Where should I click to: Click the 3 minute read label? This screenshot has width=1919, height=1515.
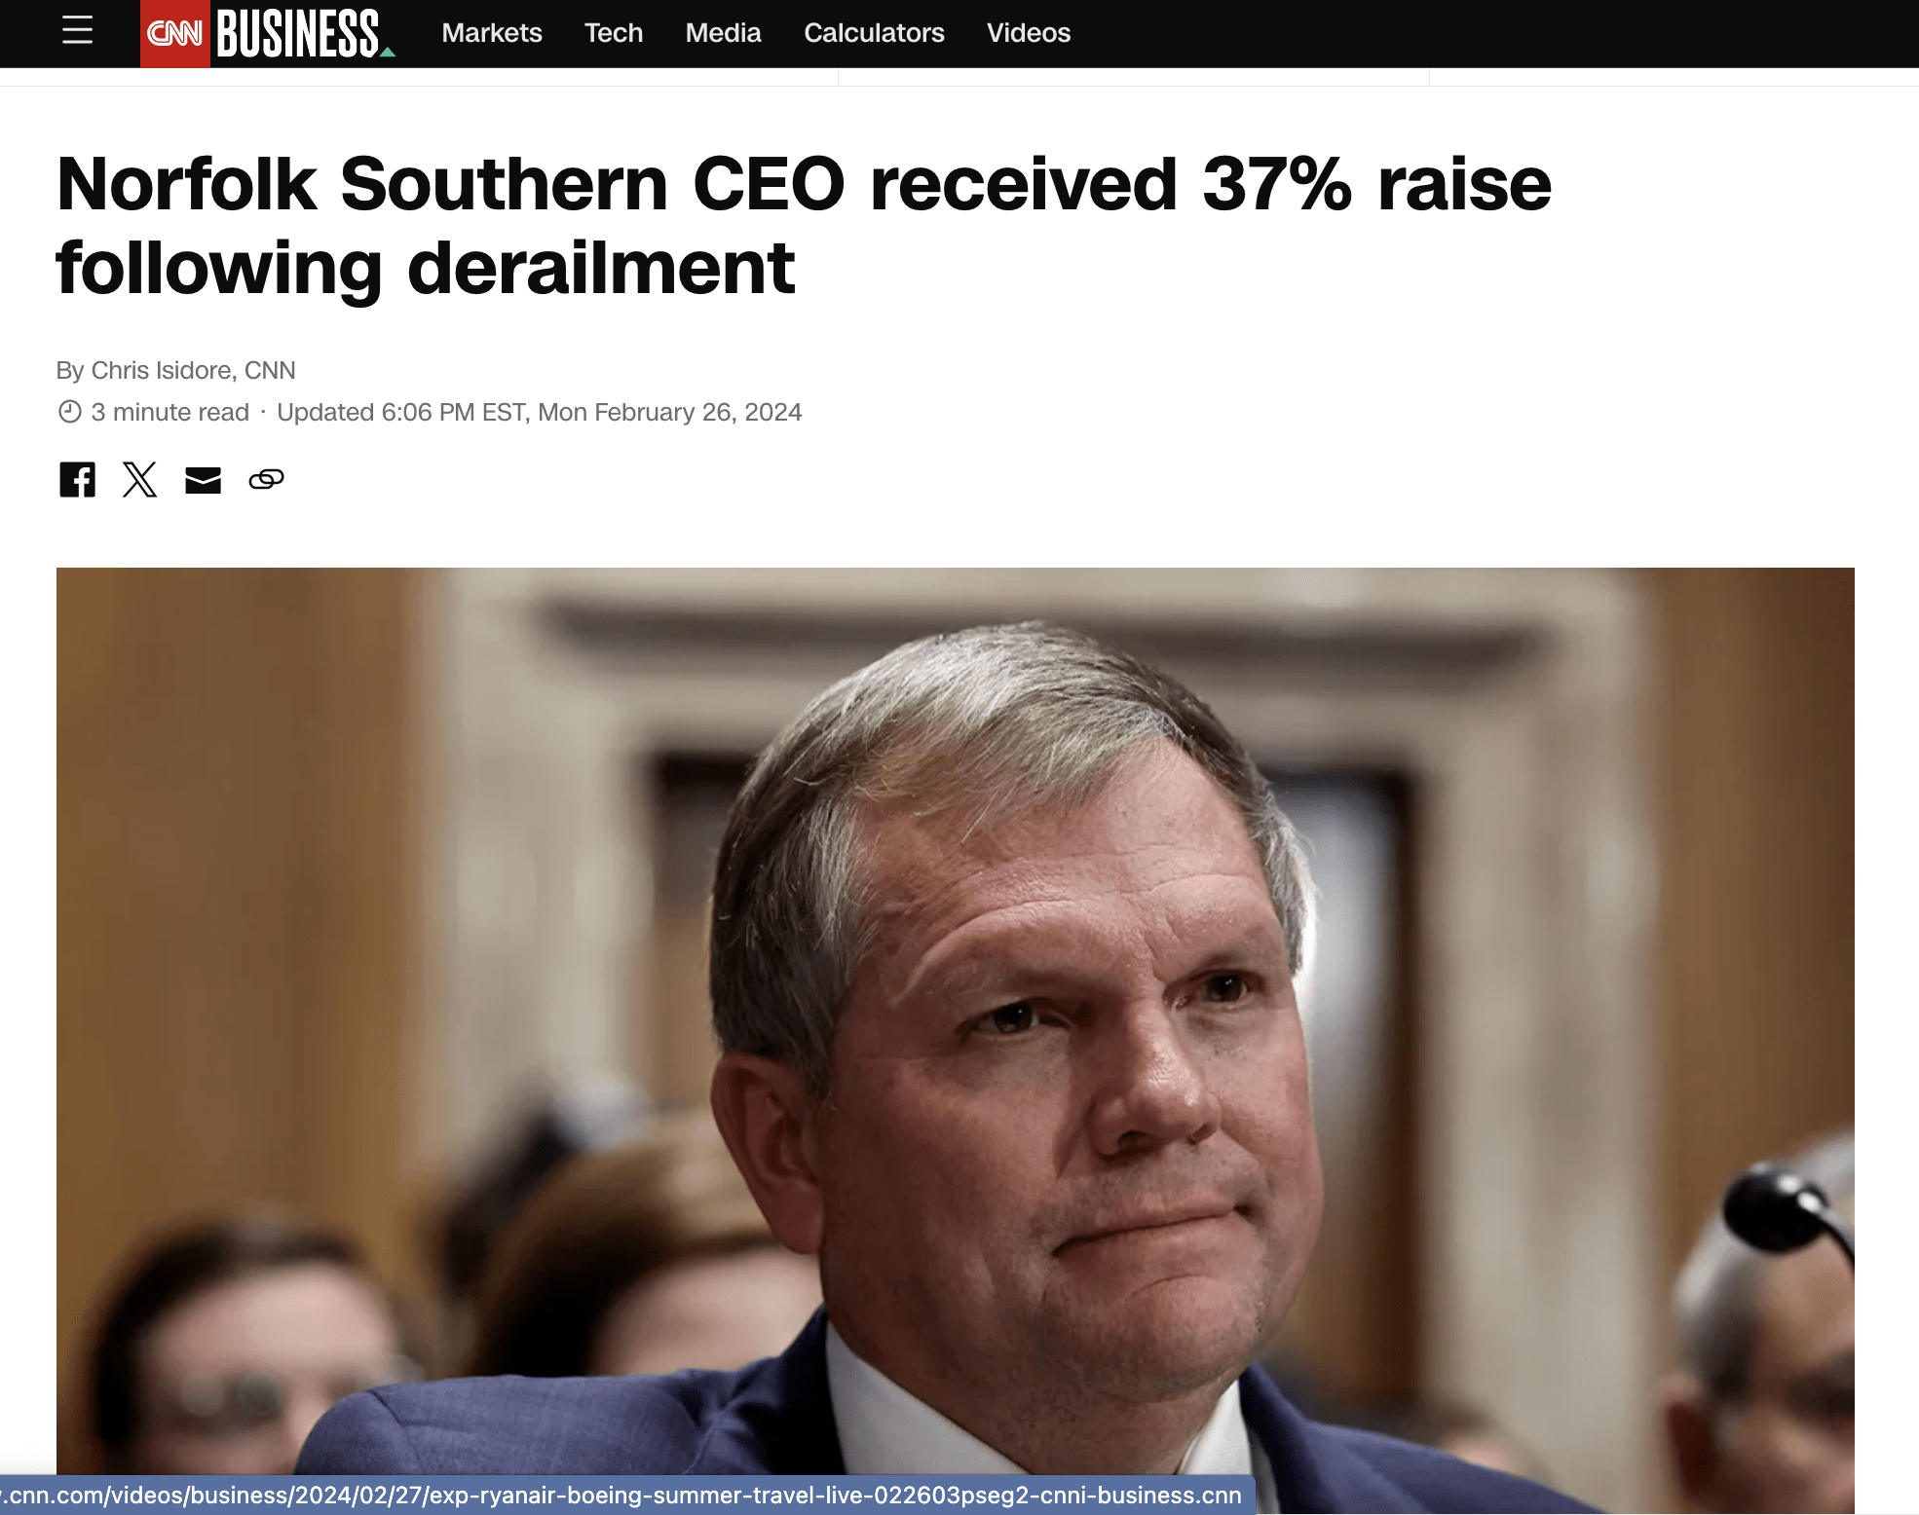(x=169, y=412)
